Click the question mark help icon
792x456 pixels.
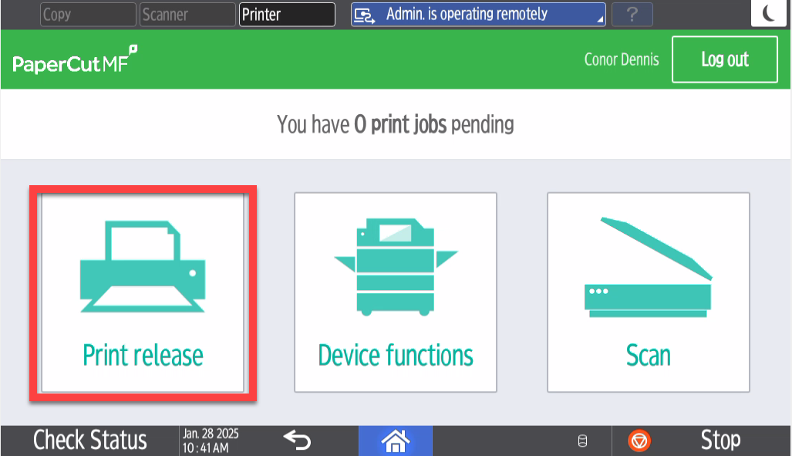click(632, 14)
